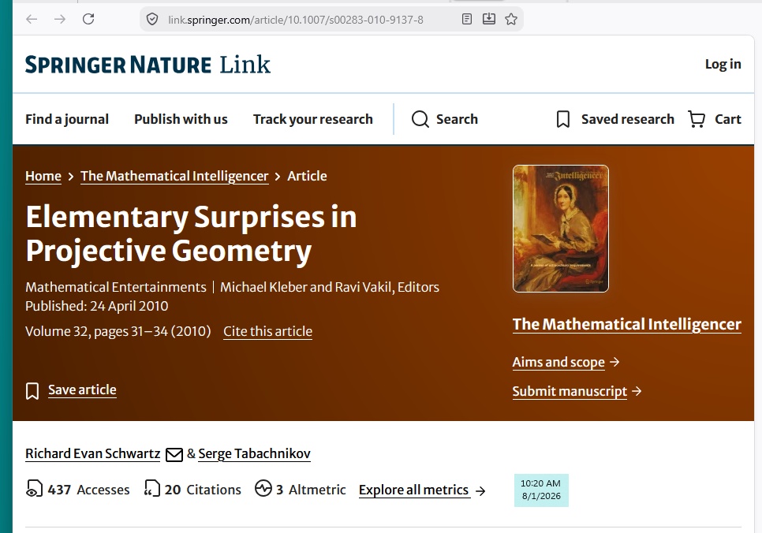Click the arrow next to Submit manuscript
This screenshot has height=533, width=762.
(637, 391)
